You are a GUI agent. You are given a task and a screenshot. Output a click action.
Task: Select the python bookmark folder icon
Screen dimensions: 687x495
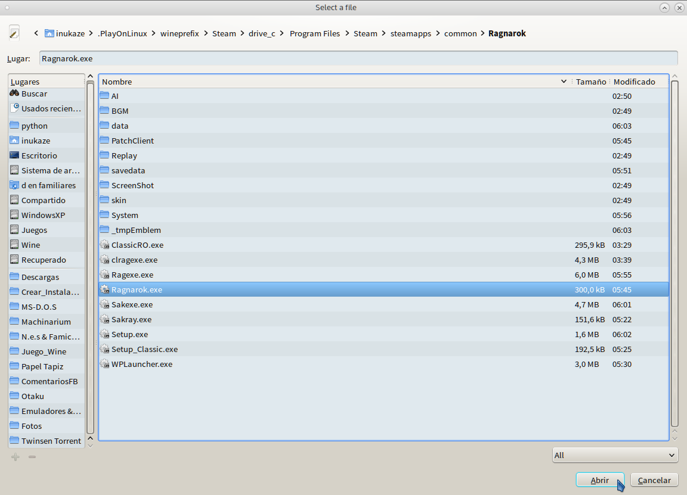[14, 126]
